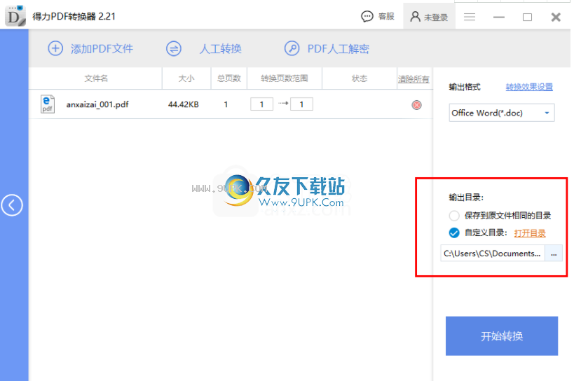
Task: Click the anxaizai_001.pdf file type icon
Action: (47, 104)
